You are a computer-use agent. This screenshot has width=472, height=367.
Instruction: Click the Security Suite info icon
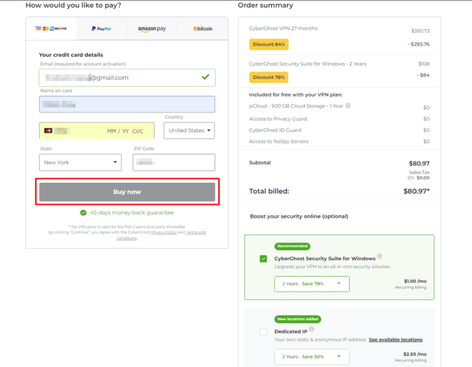pyautogui.click(x=380, y=256)
